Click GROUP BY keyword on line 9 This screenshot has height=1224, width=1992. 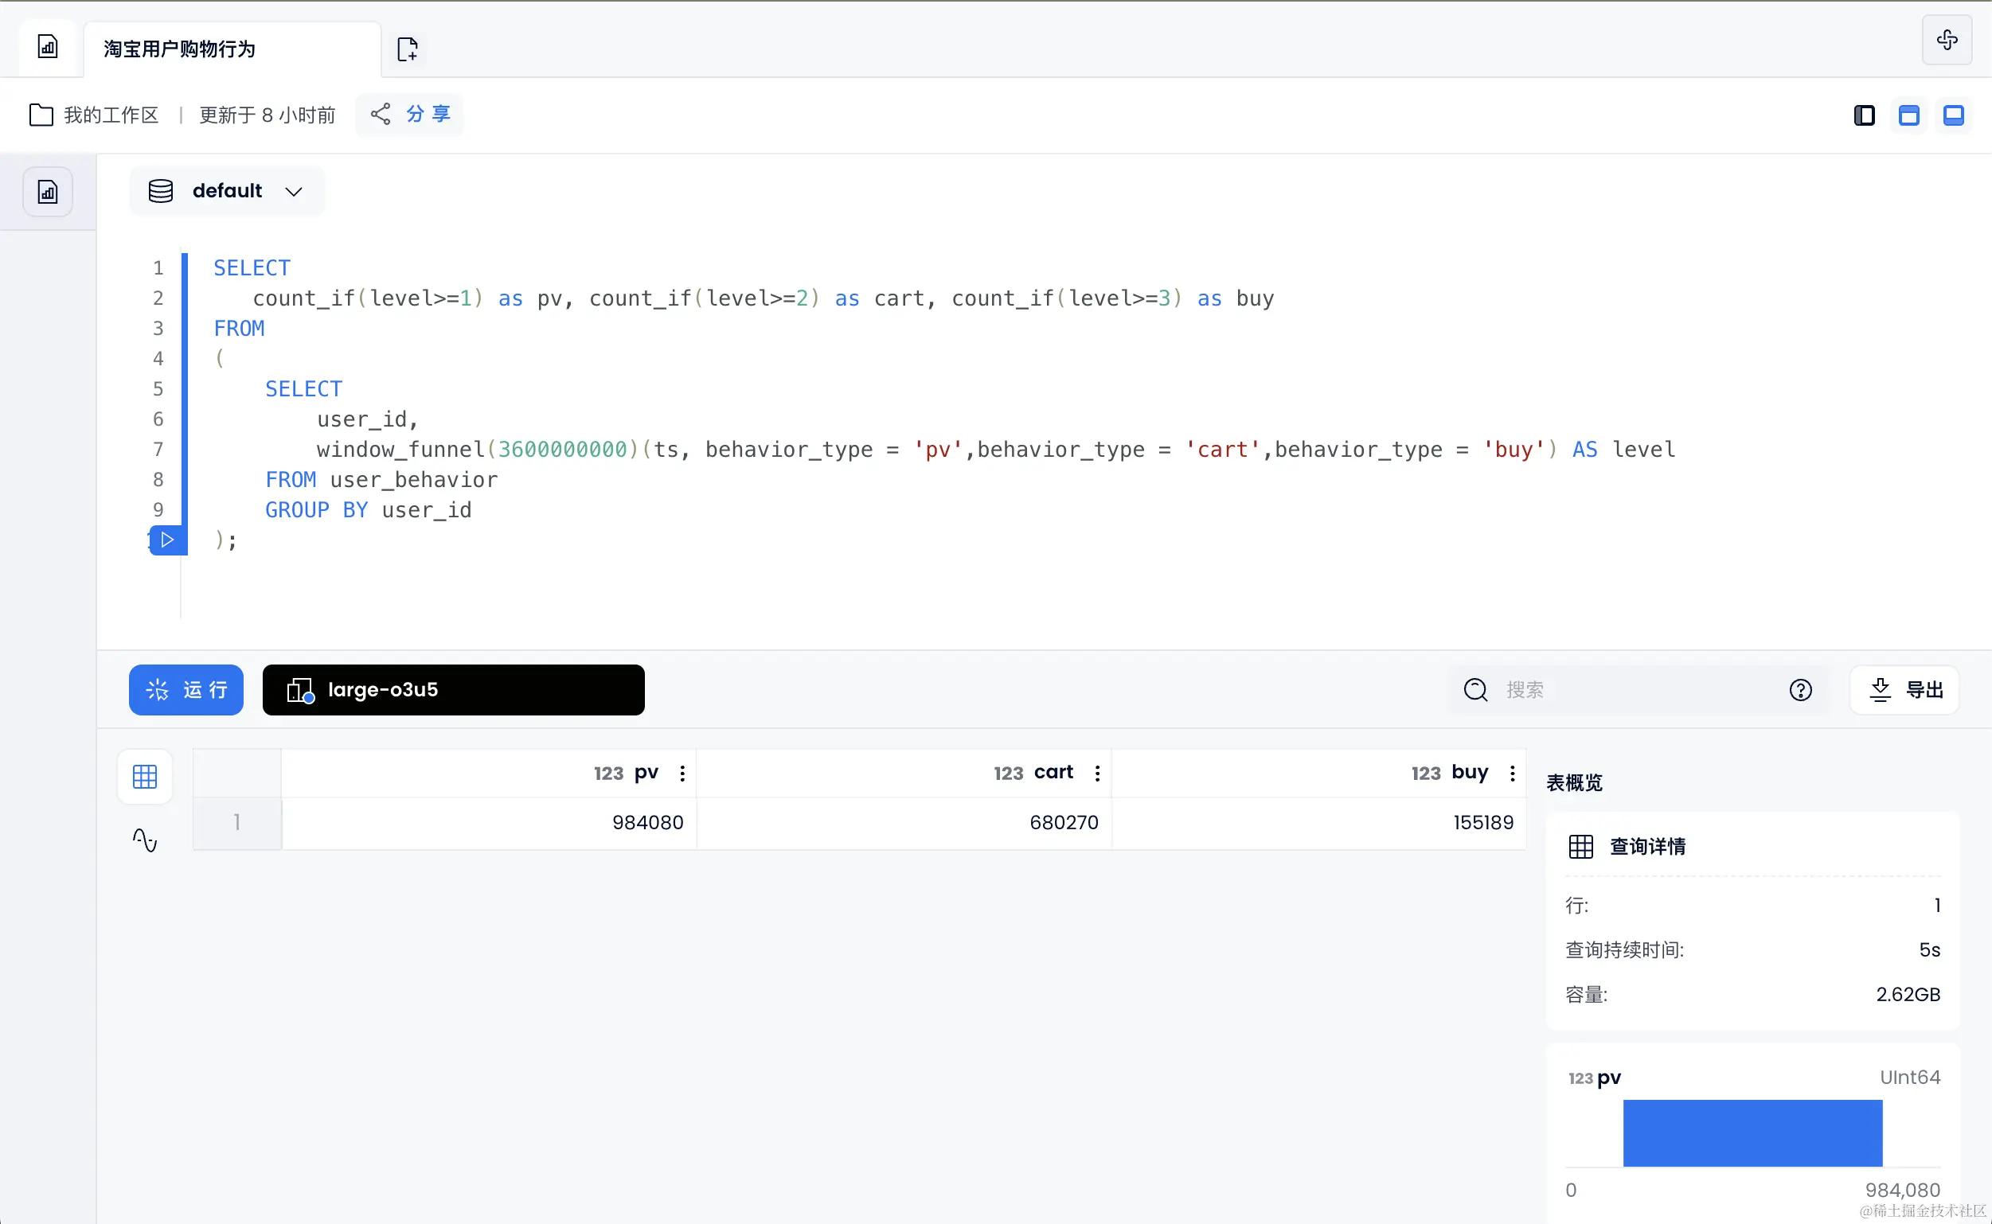point(317,510)
